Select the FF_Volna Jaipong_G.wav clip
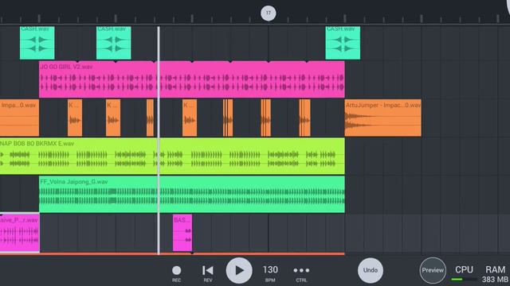The width and height of the screenshot is (510, 286). [191, 194]
